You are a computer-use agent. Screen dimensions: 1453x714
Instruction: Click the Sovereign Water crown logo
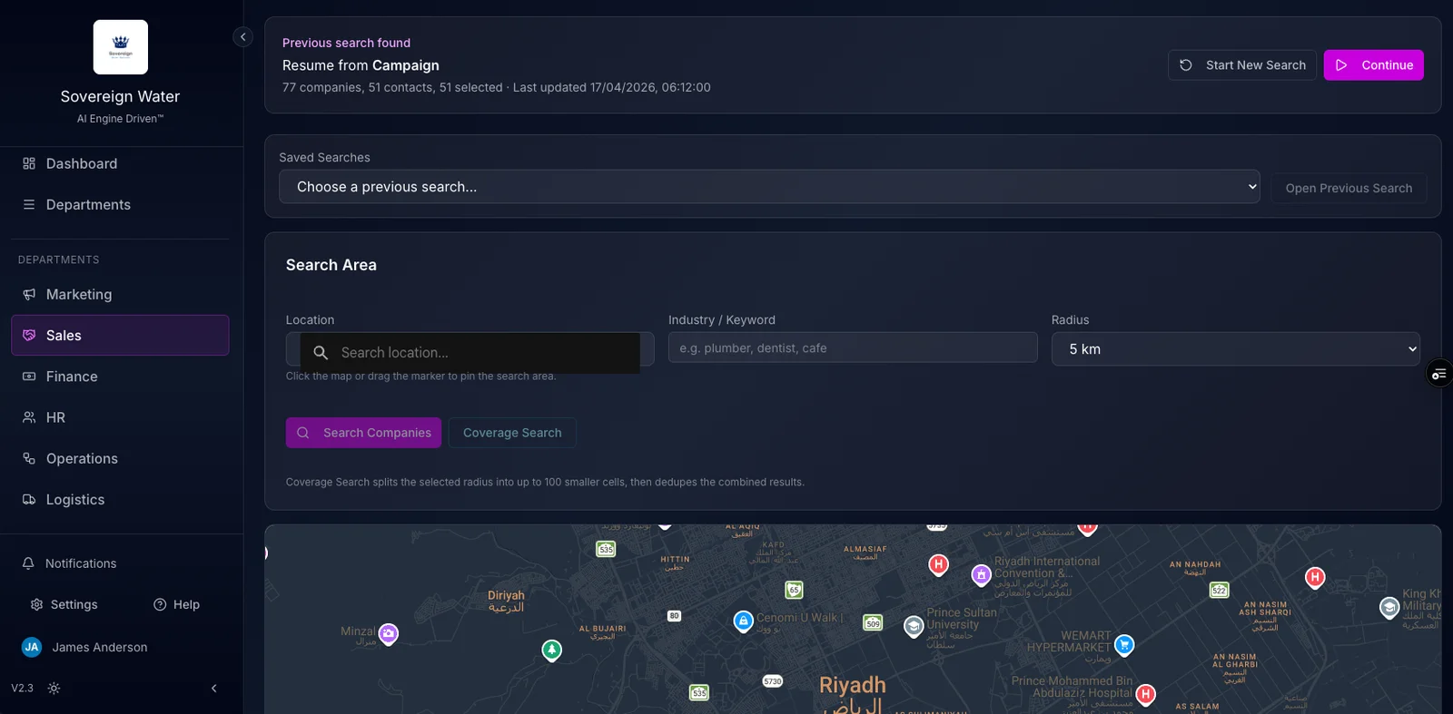(x=121, y=47)
